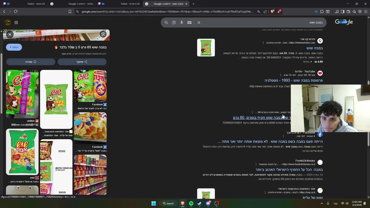Screen dimensions: 370x208
Task: Open the Brave playlist music-note icon
Action: [337, 12]
